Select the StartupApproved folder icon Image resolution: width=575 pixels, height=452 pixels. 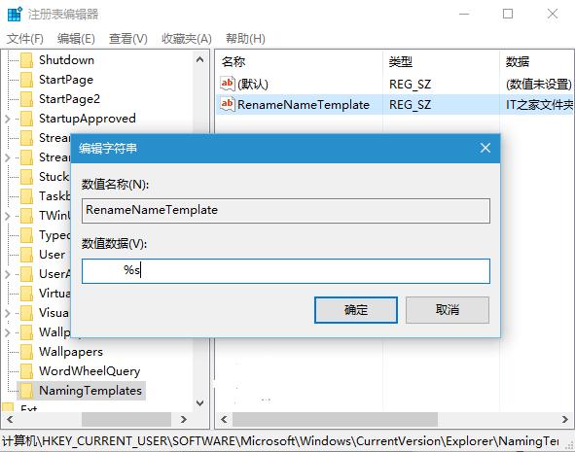click(27, 119)
